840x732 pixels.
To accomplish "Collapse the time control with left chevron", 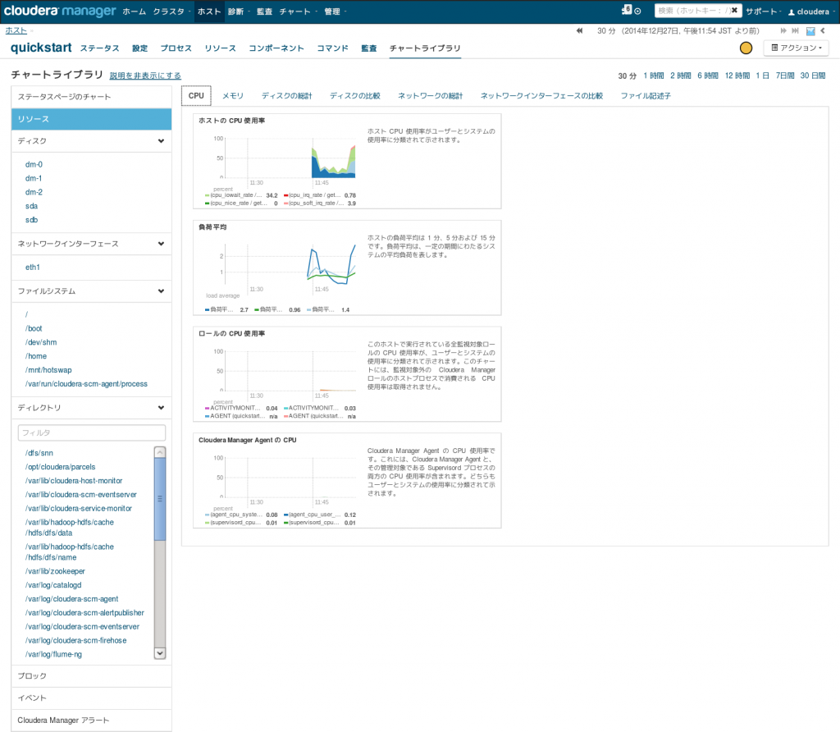I will tap(823, 31).
